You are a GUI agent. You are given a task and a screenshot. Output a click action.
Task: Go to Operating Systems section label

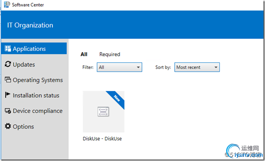click(38, 80)
